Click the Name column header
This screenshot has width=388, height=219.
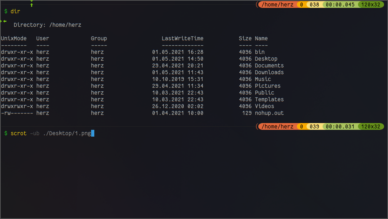[x=261, y=39]
